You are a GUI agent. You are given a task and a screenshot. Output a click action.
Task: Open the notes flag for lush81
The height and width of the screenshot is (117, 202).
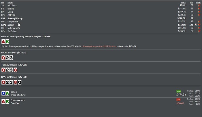[199, 9]
